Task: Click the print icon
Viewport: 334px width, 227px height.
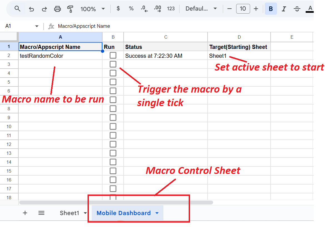Action: click(x=58, y=9)
